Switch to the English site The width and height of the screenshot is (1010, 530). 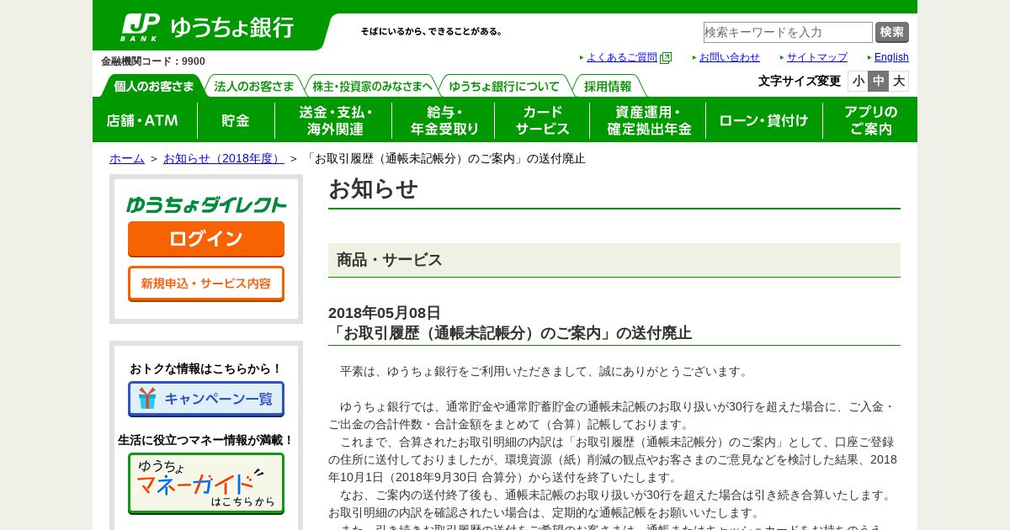(891, 57)
